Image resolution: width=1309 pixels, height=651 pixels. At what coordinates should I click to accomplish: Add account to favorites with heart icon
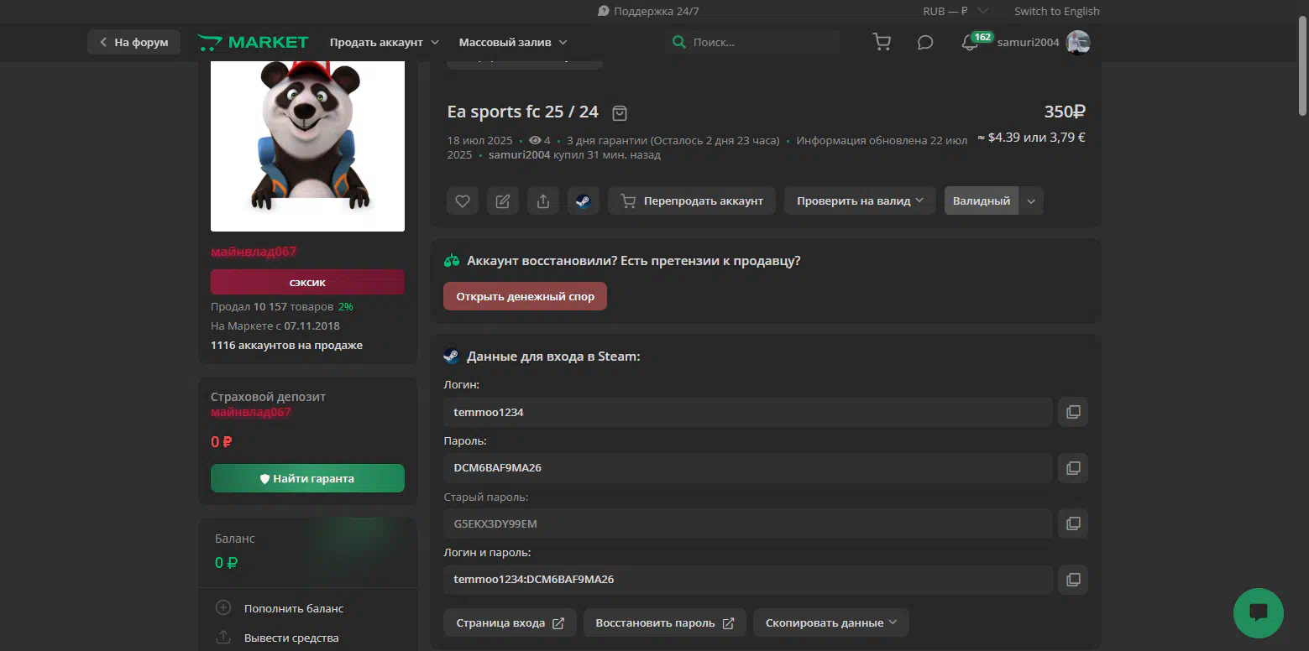[x=462, y=201]
